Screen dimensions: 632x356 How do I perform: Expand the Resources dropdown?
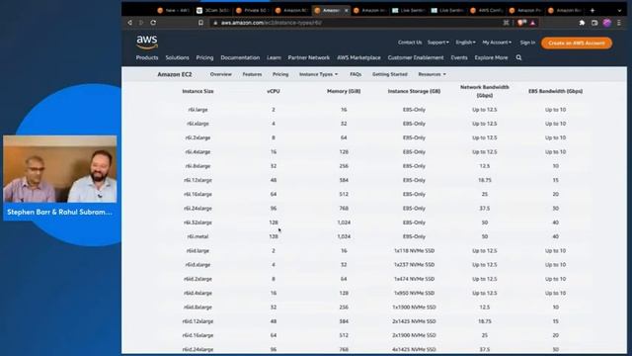tap(433, 74)
